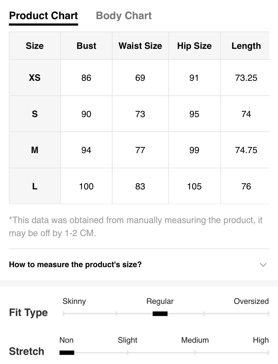Viewport: 278px width, 364px height.
Task: Switch to the Body Chart tab
Action: click(124, 16)
